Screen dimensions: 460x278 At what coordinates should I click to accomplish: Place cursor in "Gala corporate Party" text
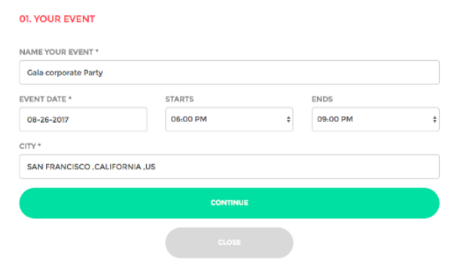pyautogui.click(x=65, y=72)
